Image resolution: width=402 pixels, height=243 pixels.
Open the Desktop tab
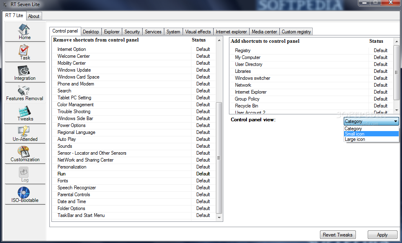click(x=91, y=32)
